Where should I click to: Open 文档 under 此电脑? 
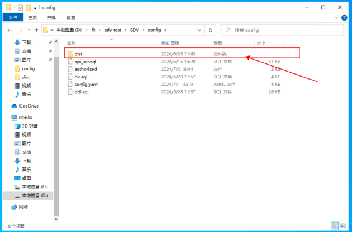point(27,152)
